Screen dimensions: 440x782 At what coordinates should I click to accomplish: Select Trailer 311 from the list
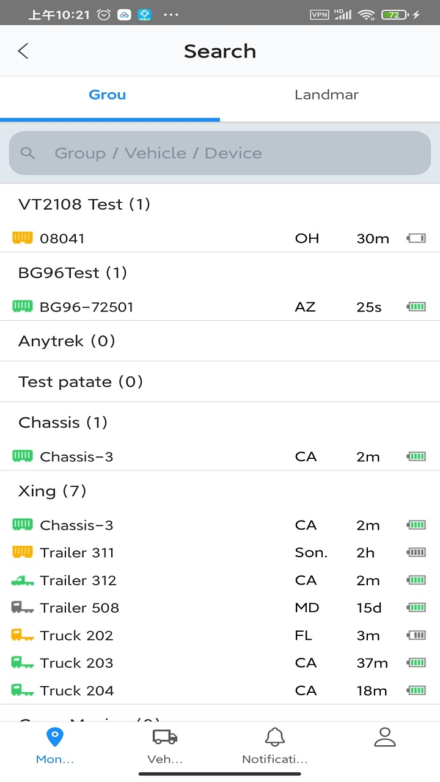(x=220, y=552)
